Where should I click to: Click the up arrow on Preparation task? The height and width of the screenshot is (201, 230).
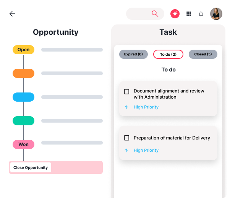126,151
